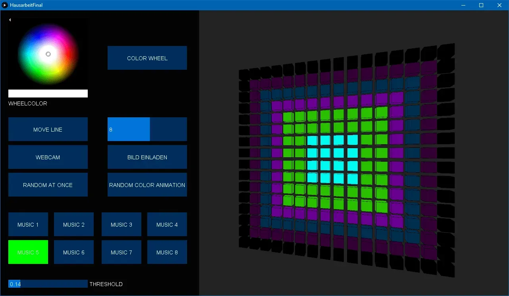Open BILD EINLADEN image loader
Screen dimensions: 509x296
click(147, 157)
